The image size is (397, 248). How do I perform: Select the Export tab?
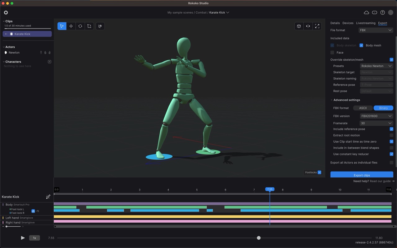[382, 23]
